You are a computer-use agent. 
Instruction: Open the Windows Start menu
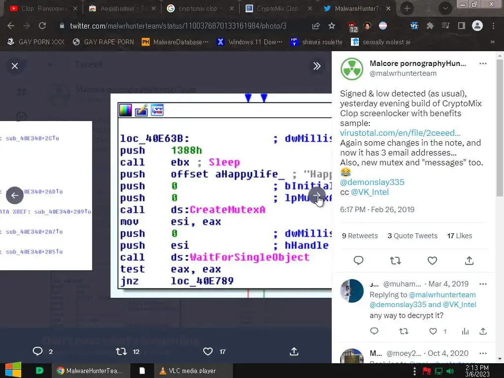coord(13,370)
